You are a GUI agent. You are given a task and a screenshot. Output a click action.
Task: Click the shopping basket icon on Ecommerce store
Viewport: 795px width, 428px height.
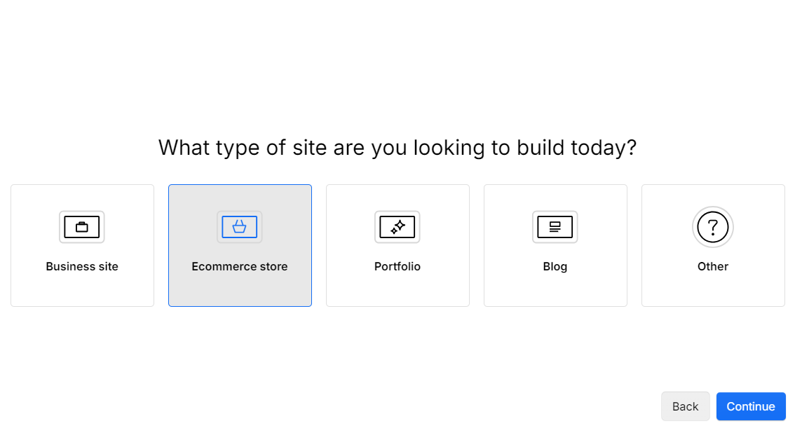[240, 227]
